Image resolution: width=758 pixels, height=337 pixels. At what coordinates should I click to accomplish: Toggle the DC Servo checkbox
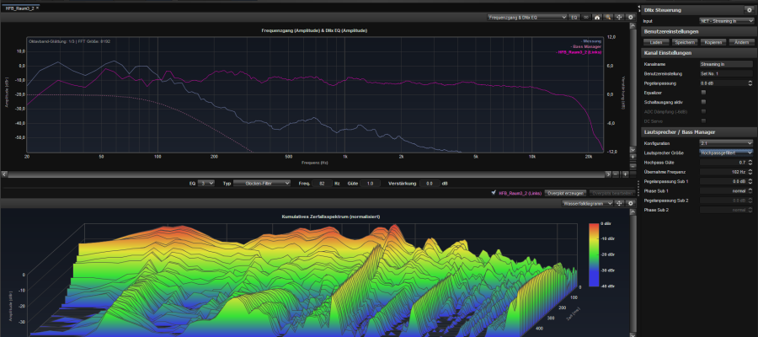(703, 120)
